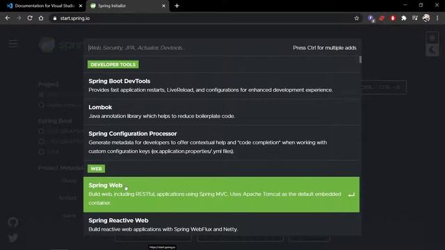Click the DEVELOPER TOOLS category label
445x250 pixels.
pyautogui.click(x=113, y=65)
